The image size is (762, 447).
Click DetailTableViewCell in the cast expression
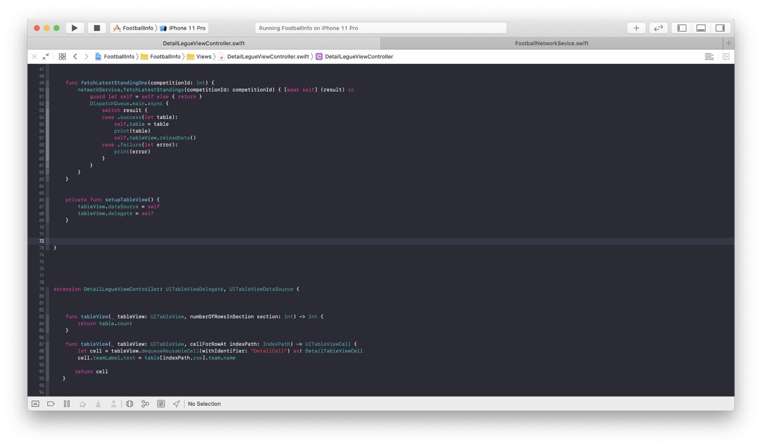pyautogui.click(x=334, y=351)
